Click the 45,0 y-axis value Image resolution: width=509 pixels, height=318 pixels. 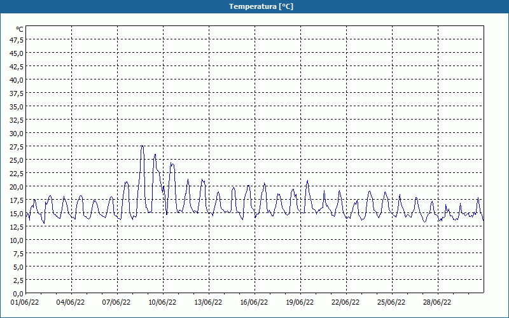(17, 53)
